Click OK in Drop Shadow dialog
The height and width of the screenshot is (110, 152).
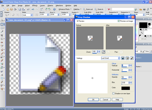point(93,100)
